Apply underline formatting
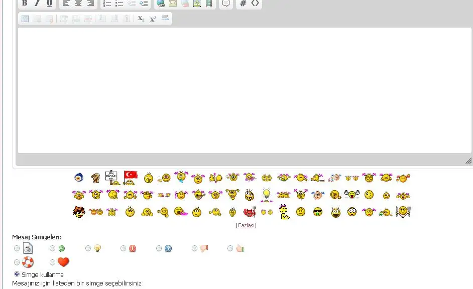Screen dimensions: 473x289 tap(49, 3)
